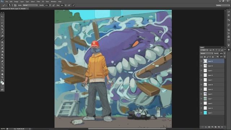The width and height of the screenshot is (231, 130).
Task: Open the Opacity slider arrow in the options bar
Action: pyautogui.click(x=50, y=5)
